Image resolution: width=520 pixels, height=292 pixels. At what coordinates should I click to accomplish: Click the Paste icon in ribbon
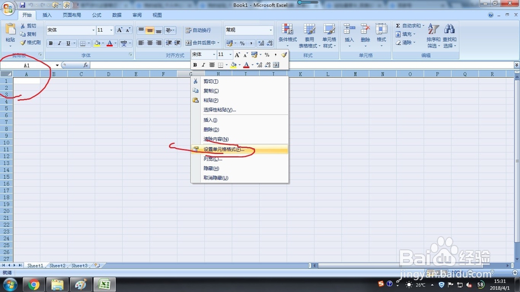click(x=10, y=30)
